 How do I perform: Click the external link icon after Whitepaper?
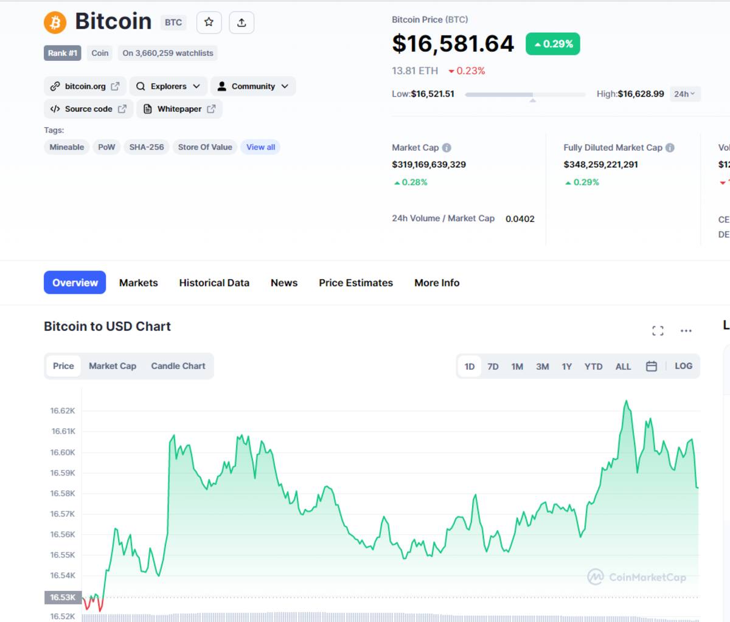211,109
